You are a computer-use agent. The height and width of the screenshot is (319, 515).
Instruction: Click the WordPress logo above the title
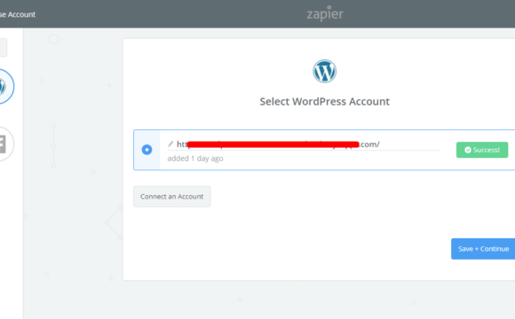pyautogui.click(x=324, y=71)
